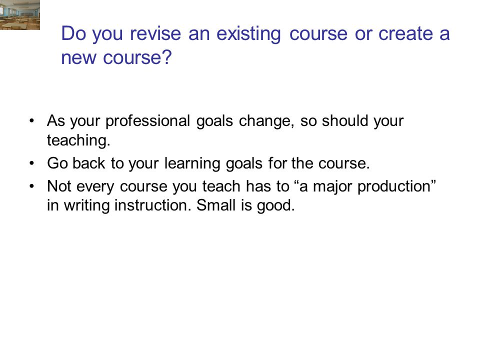Click the word 'teaching.' in the first bullet

coord(78,140)
